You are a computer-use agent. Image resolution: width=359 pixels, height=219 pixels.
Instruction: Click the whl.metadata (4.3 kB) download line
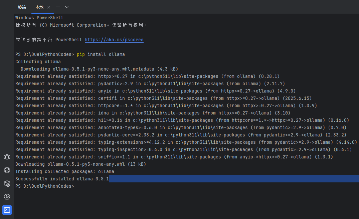(100, 69)
